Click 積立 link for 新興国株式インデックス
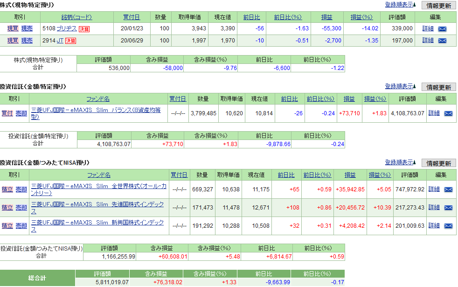The height and width of the screenshot is (287, 458). [7, 225]
